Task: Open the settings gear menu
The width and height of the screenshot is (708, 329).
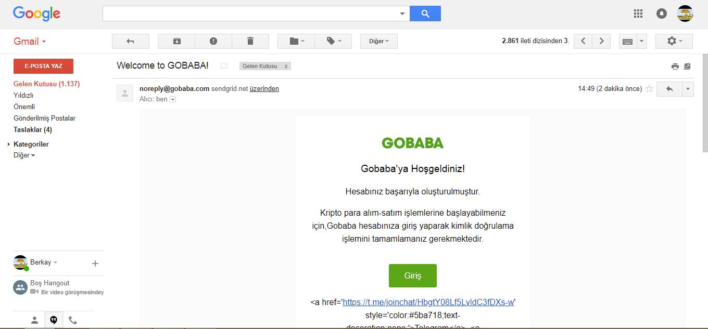Action: pos(674,41)
